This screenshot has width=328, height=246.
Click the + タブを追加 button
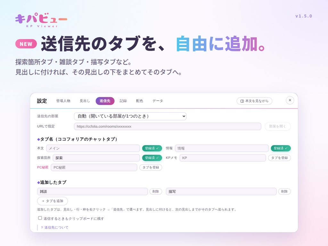(x=53, y=201)
